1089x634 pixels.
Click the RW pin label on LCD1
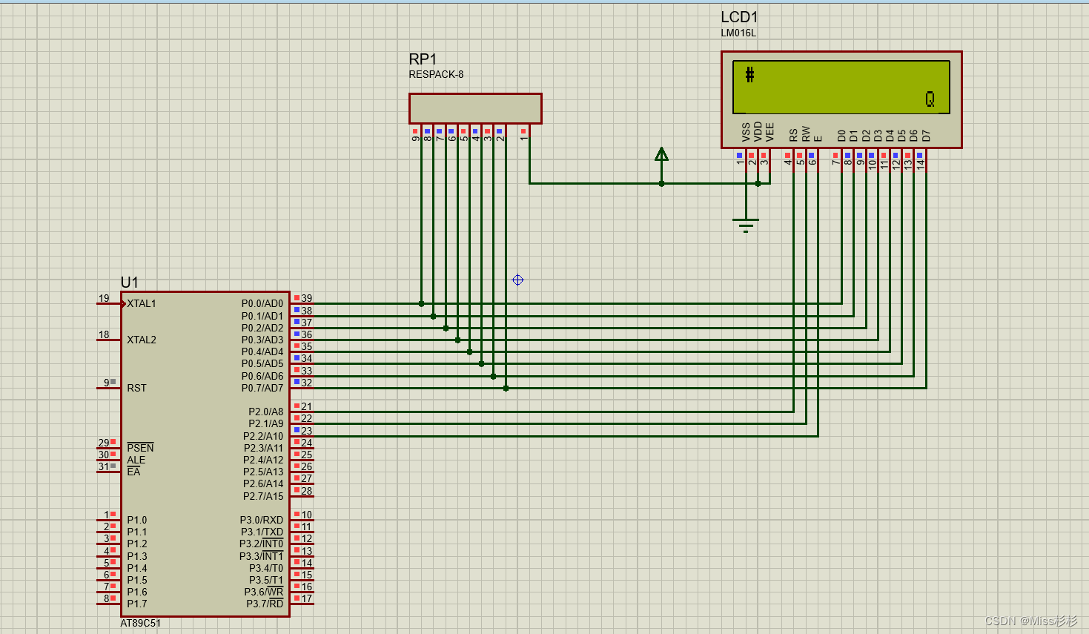click(806, 134)
